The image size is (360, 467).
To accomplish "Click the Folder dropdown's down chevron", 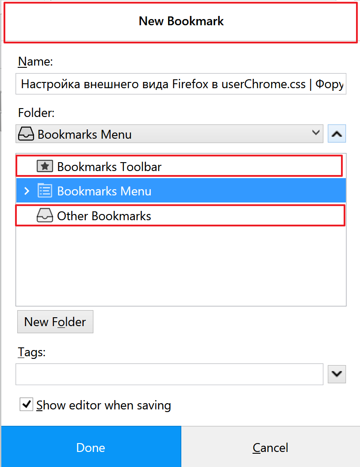I will [x=316, y=132].
